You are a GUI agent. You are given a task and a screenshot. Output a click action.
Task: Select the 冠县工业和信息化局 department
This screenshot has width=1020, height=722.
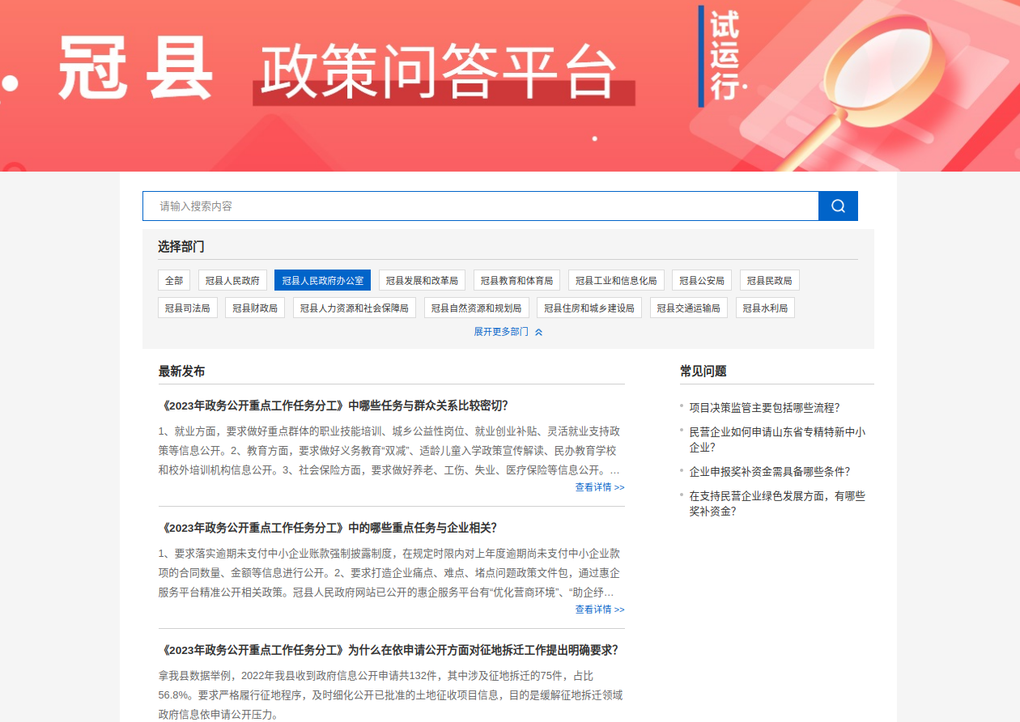pyautogui.click(x=616, y=280)
